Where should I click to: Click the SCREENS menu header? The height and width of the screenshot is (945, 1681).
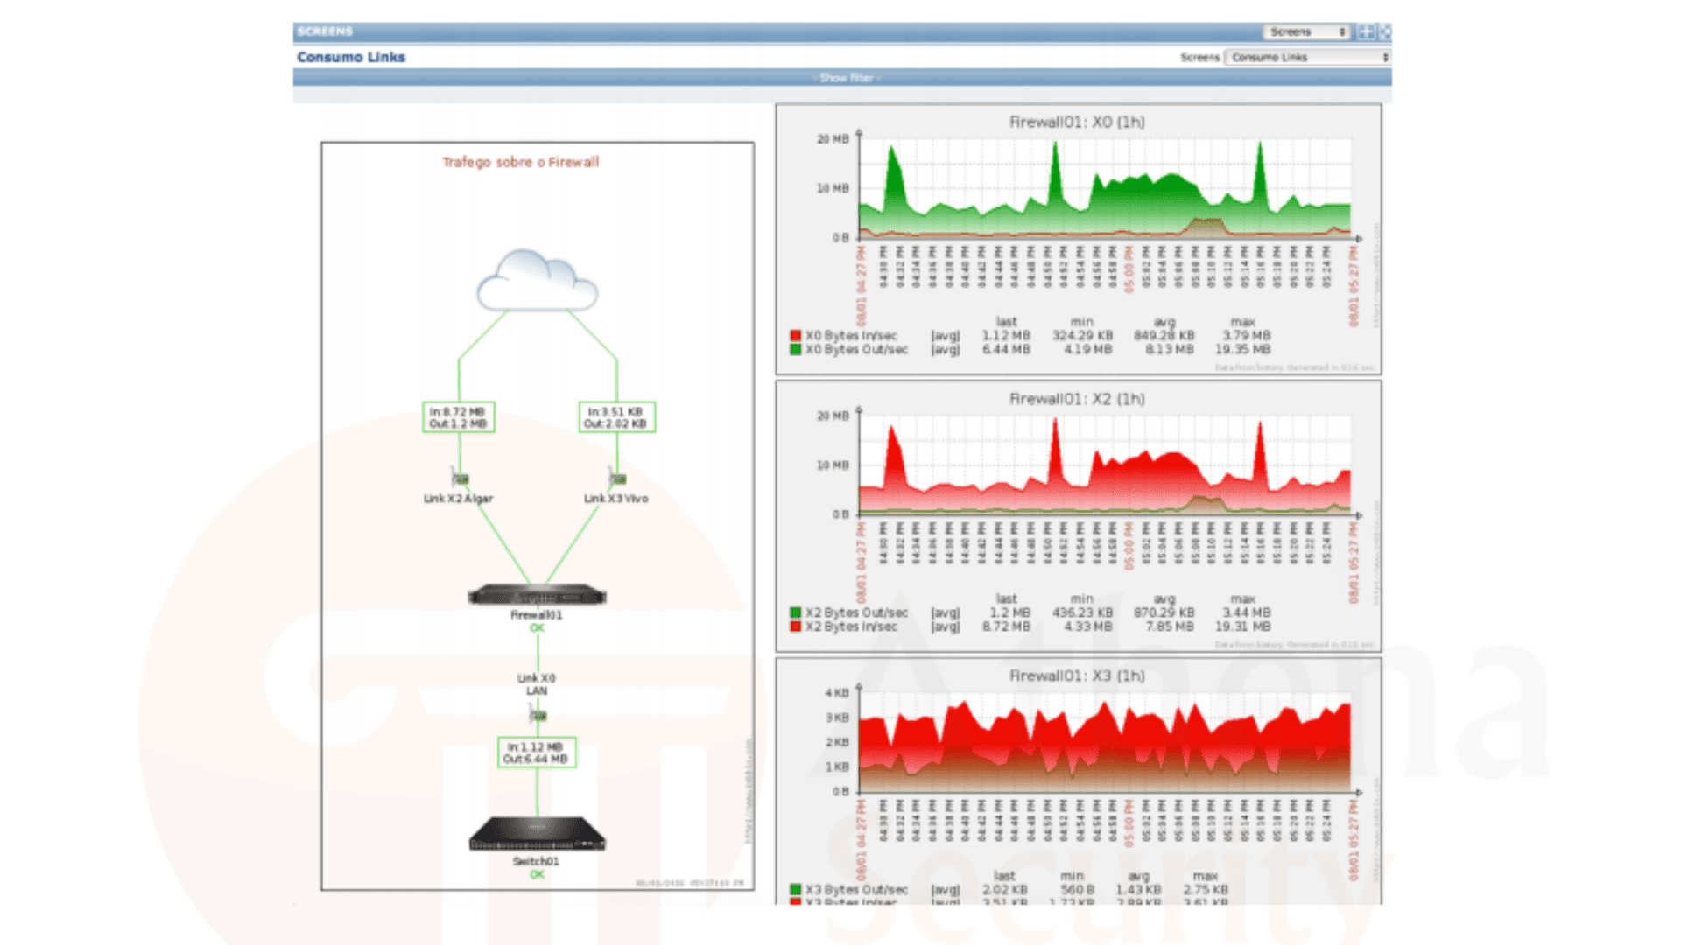pyautogui.click(x=324, y=31)
